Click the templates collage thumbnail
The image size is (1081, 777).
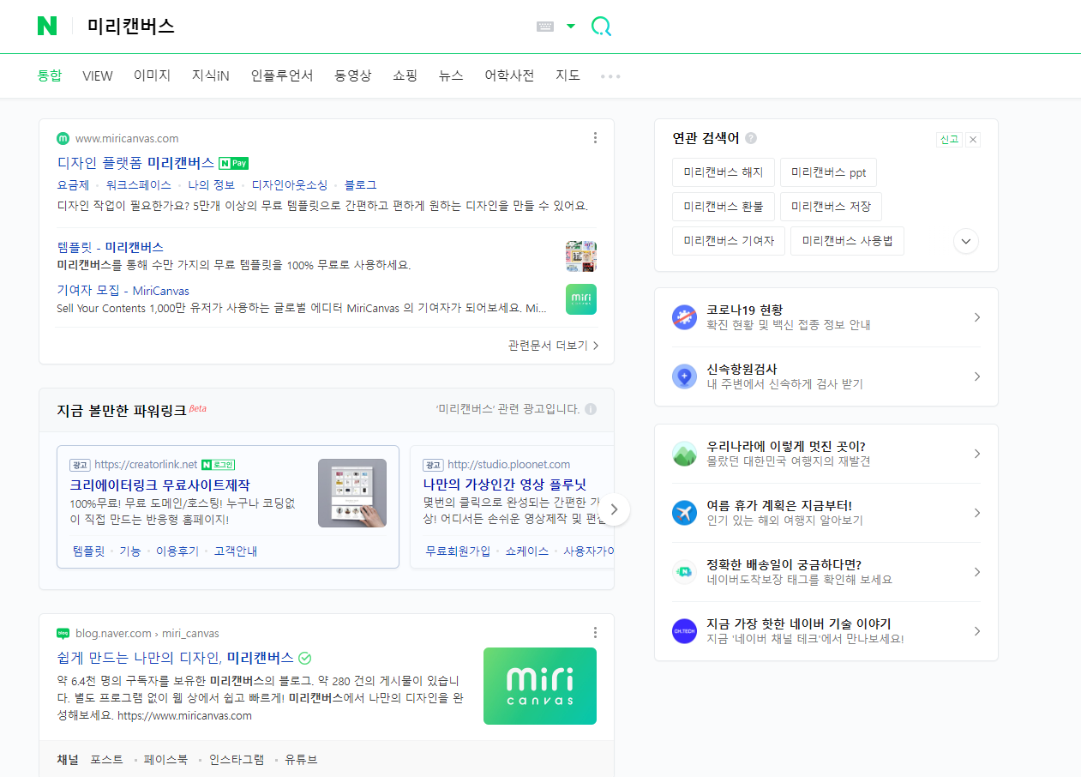tap(581, 256)
